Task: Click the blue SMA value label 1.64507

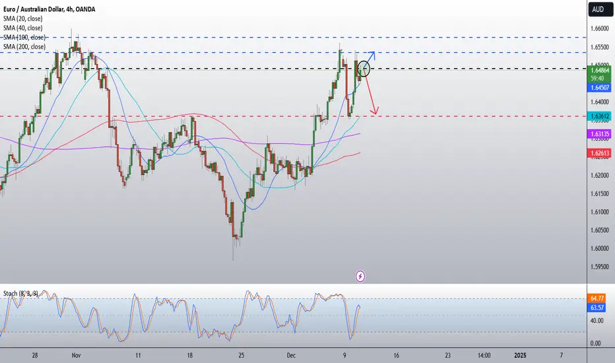Action: click(x=599, y=88)
